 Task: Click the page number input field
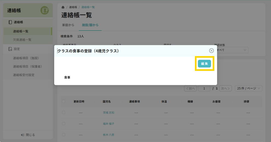(x=204, y=88)
